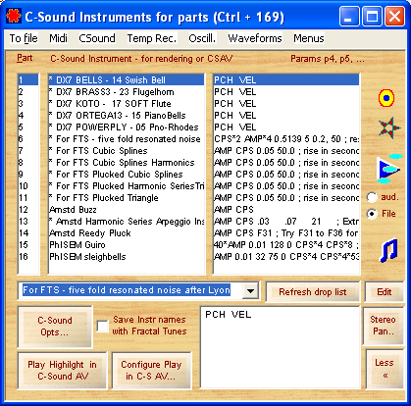This screenshot has width=411, height=406.
Task: Open the Temp Rec. menu
Action: point(152,38)
